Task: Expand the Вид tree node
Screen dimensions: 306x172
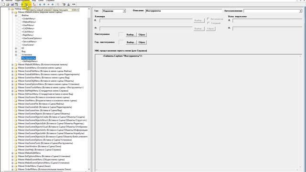Action: [x=16, y=52]
